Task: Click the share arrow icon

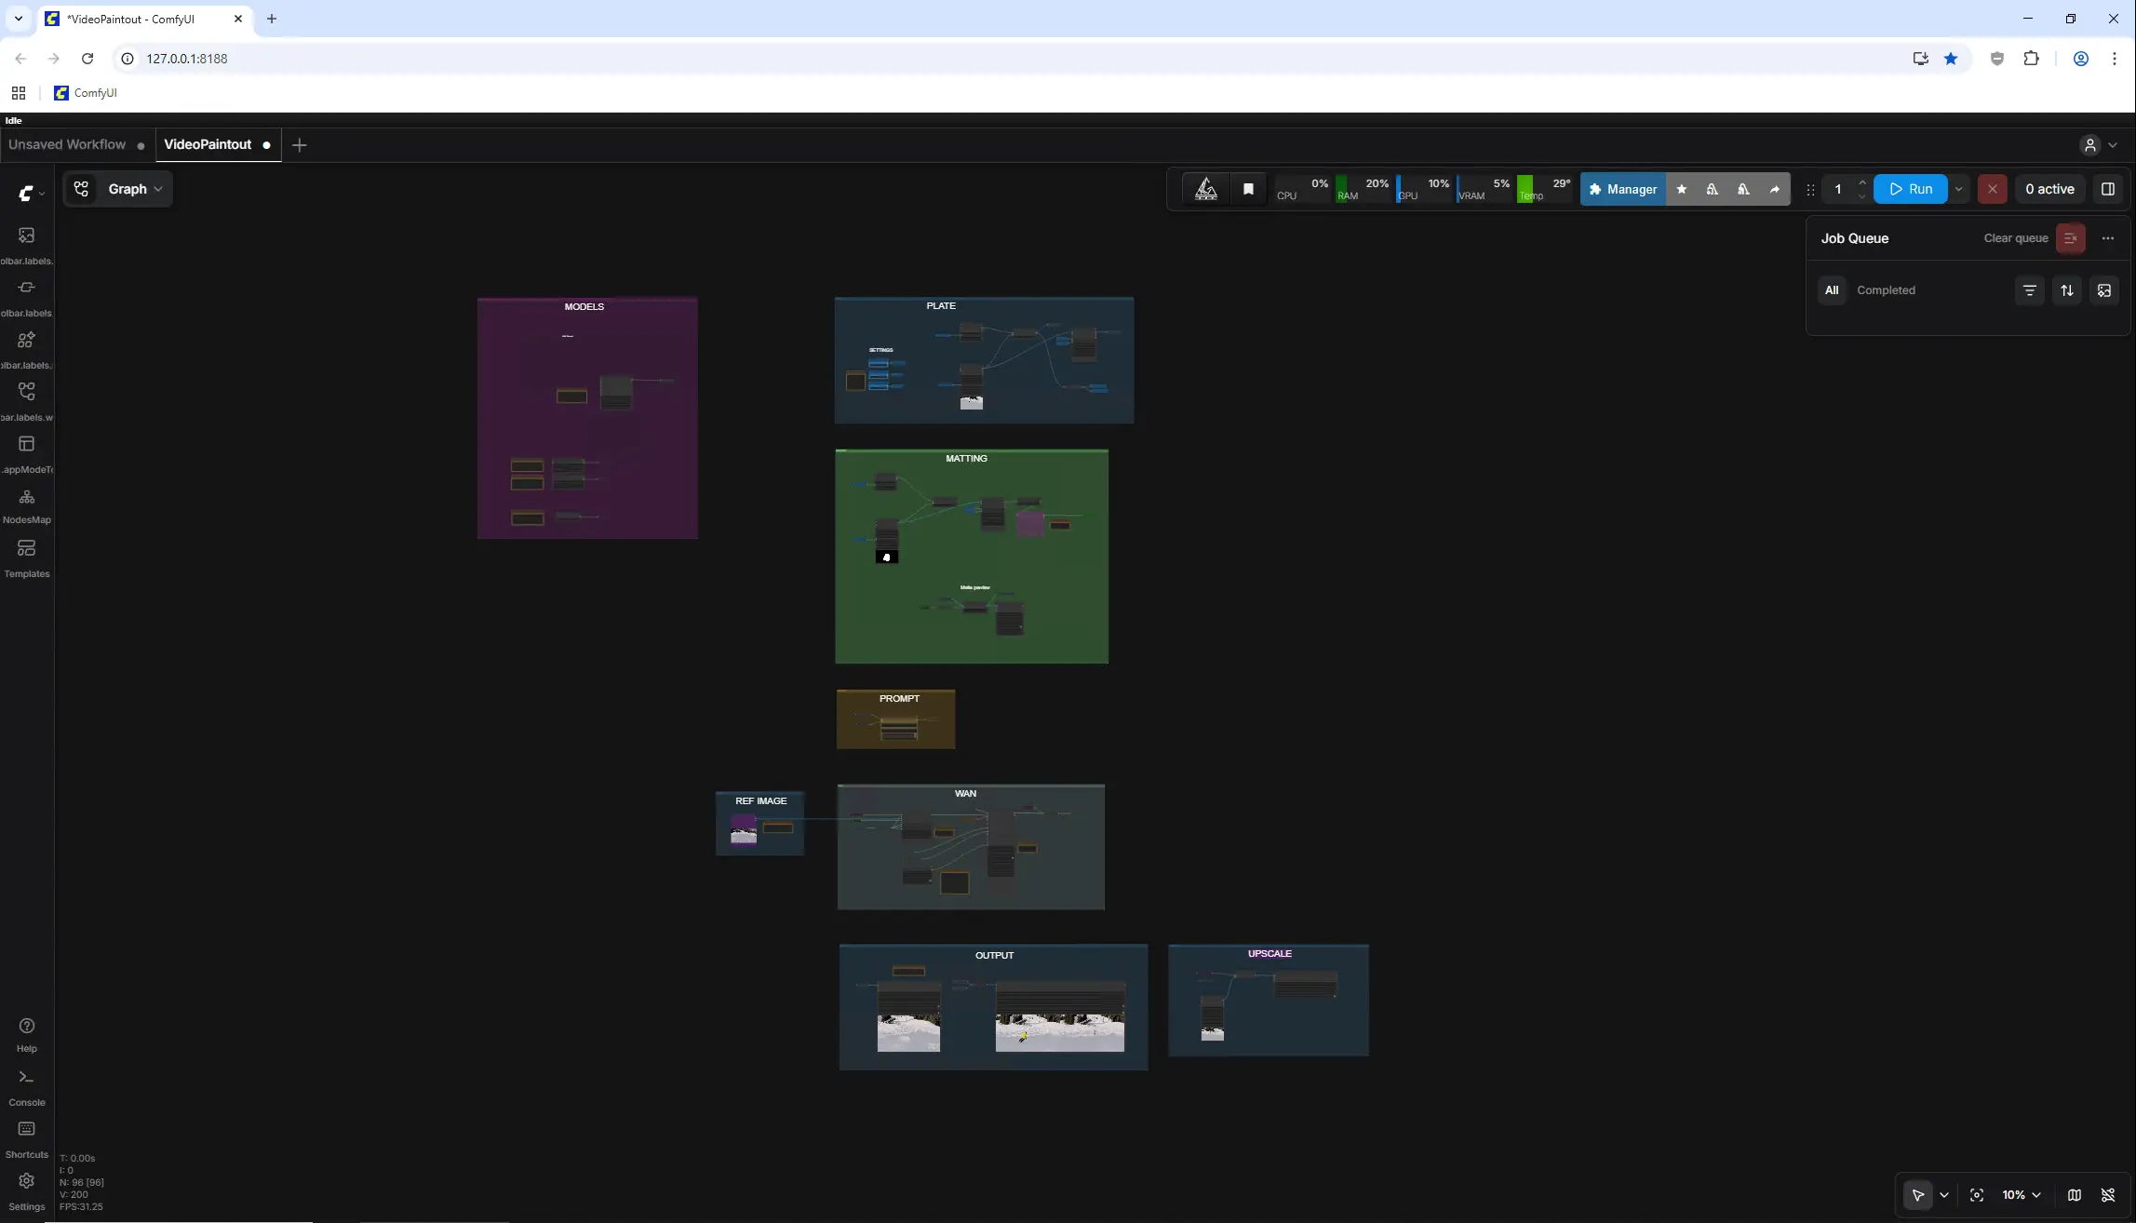Action: tap(1774, 189)
